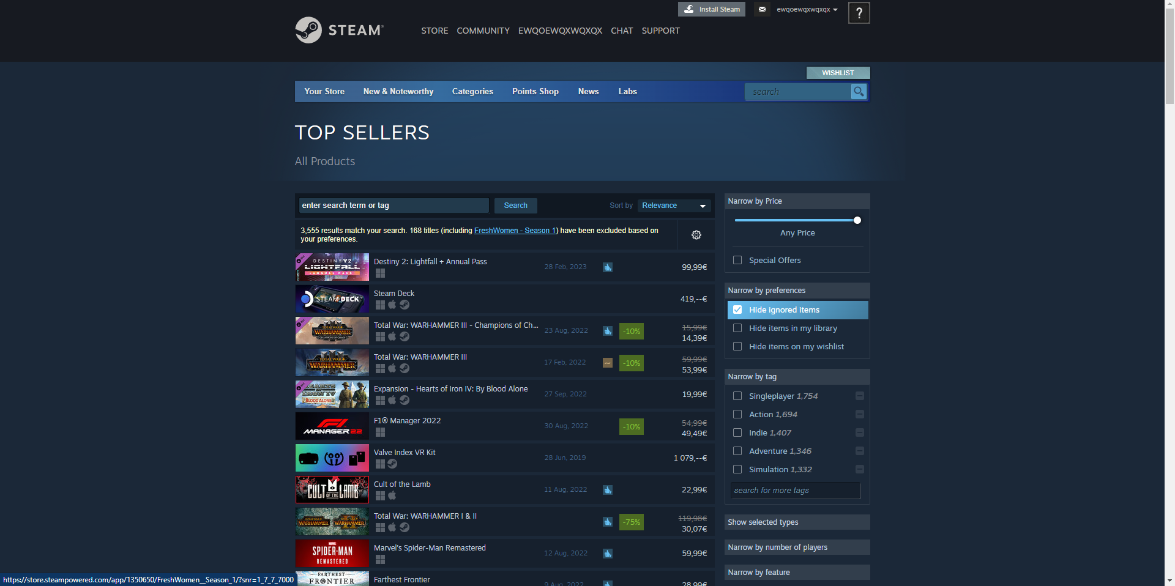Click mixed review icon for Total War: WARHAMMER III
This screenshot has width=1175, height=586.
pos(608,363)
